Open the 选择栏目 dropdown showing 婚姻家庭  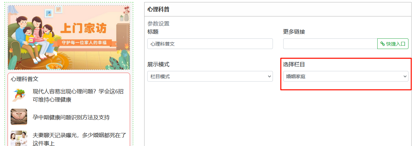click(346, 76)
